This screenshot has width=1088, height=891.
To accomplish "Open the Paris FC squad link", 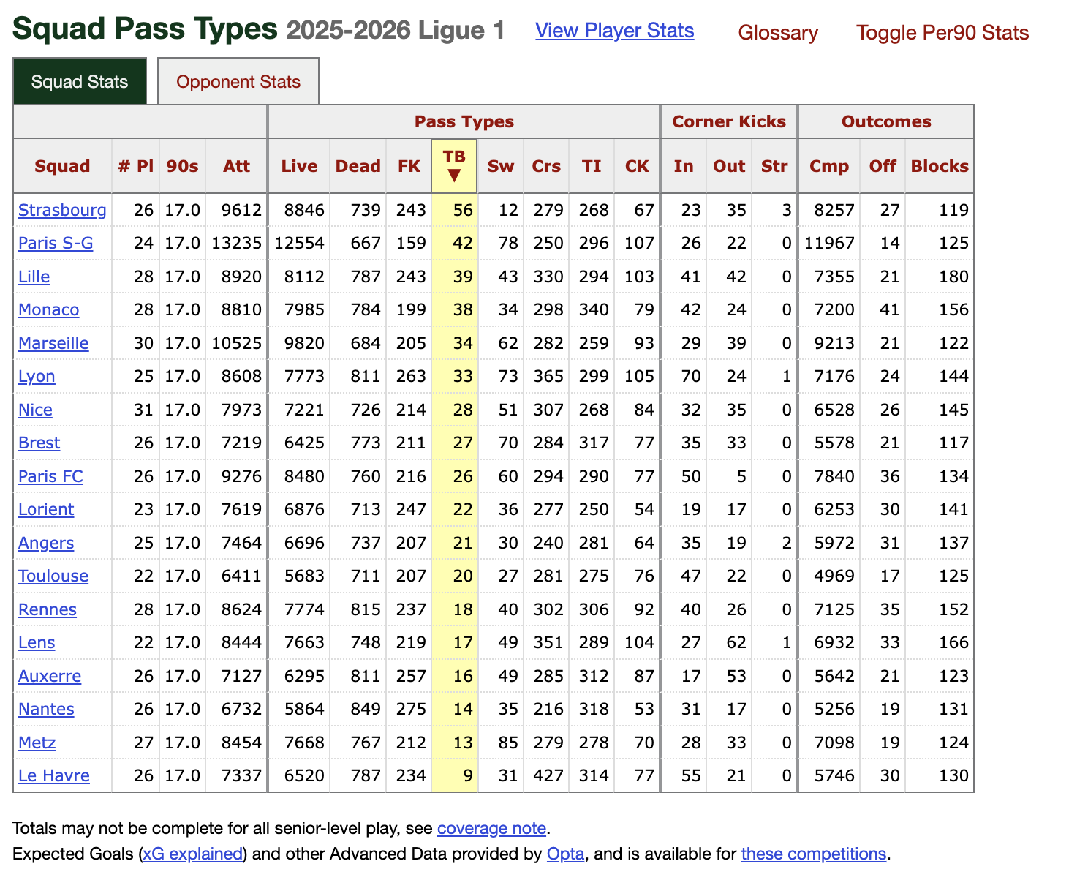I will click(50, 477).
